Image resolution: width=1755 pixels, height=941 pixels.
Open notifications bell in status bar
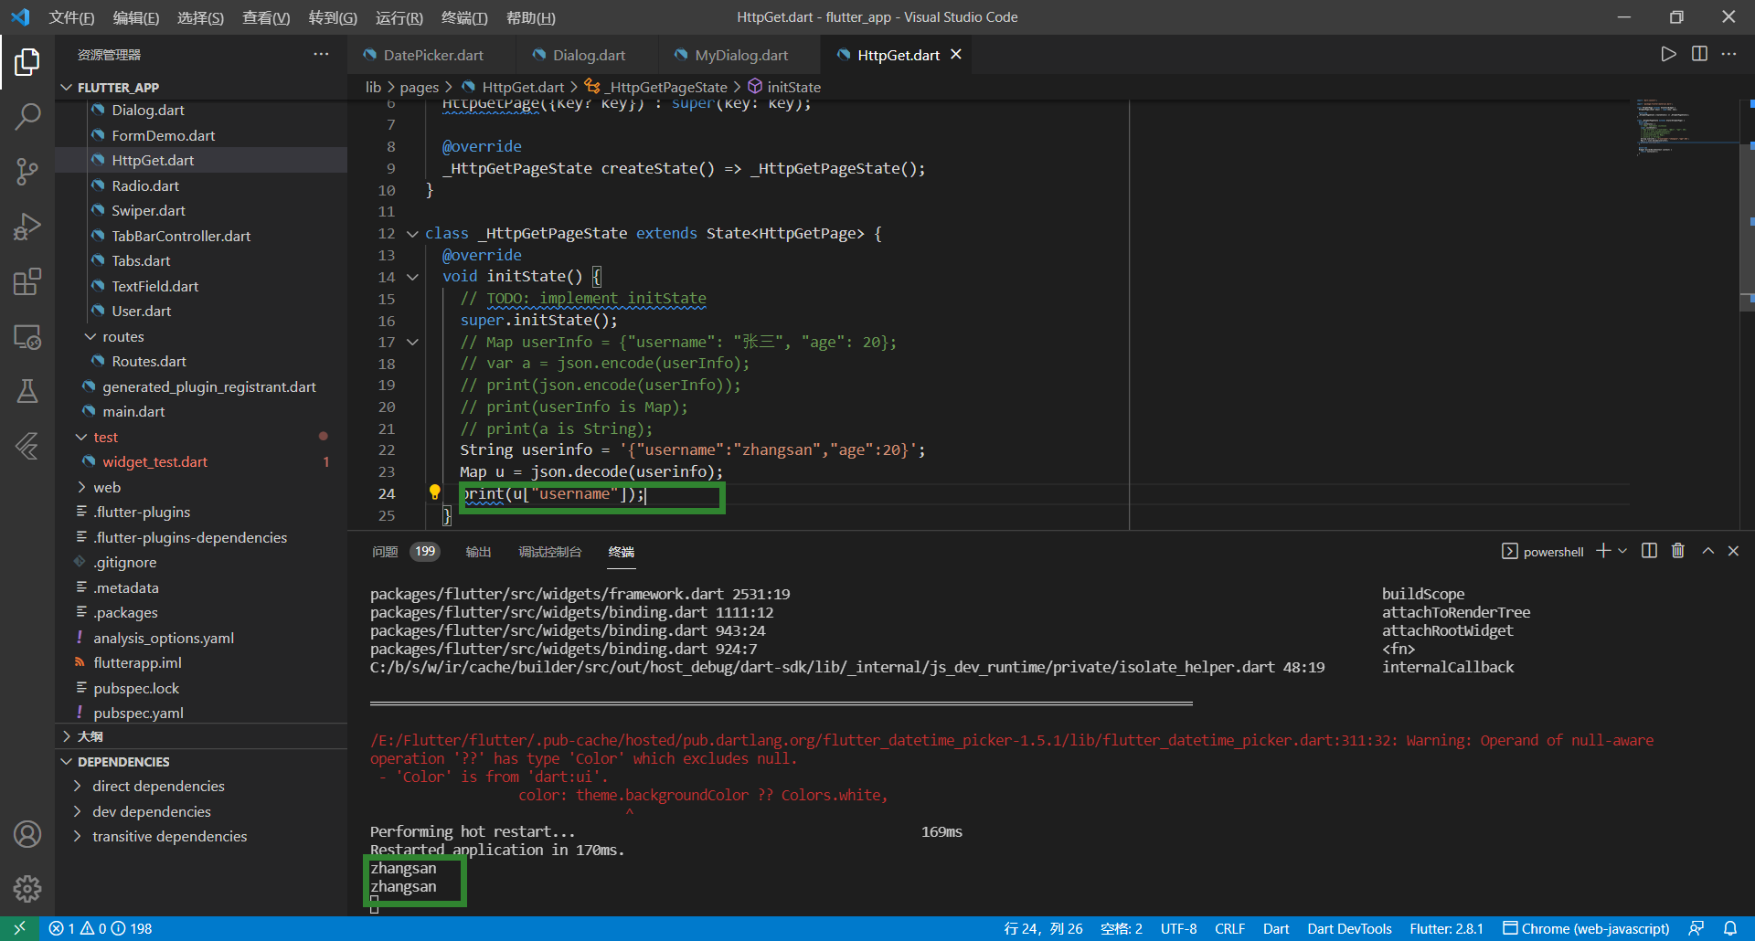pyautogui.click(x=1730, y=928)
